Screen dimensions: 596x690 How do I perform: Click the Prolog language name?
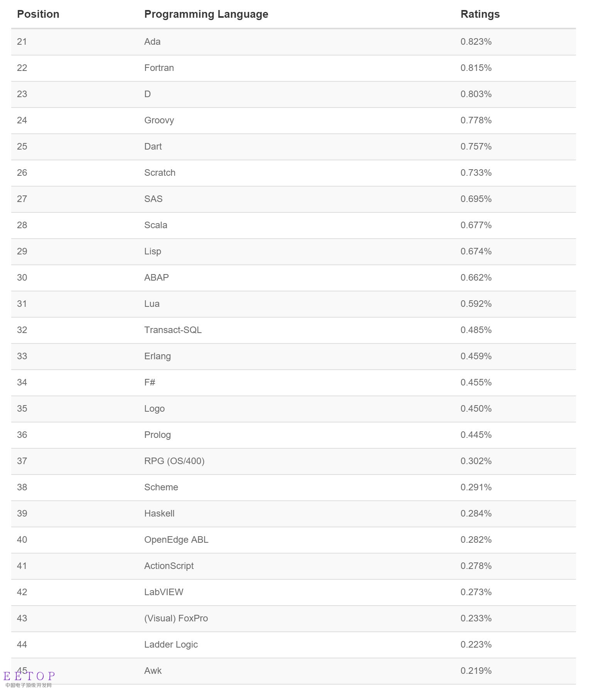[x=157, y=435]
